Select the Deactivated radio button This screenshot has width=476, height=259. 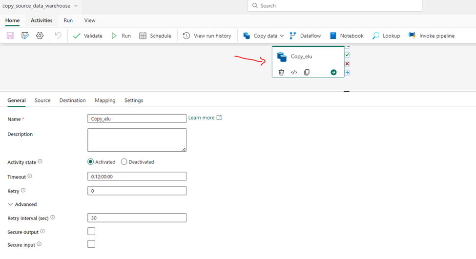click(x=124, y=161)
